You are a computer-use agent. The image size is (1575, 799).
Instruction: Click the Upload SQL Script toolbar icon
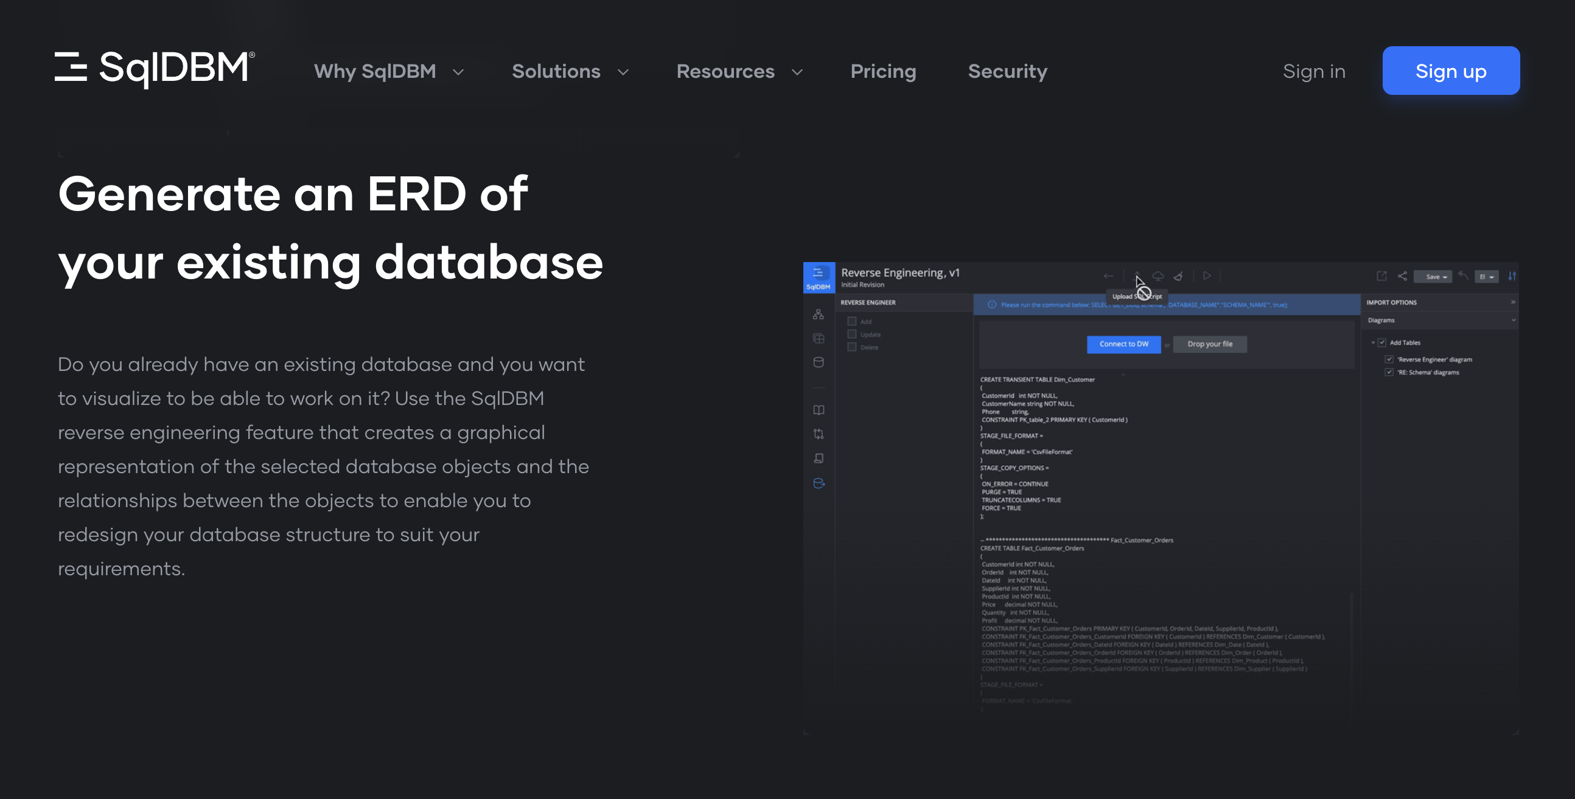tap(1137, 275)
